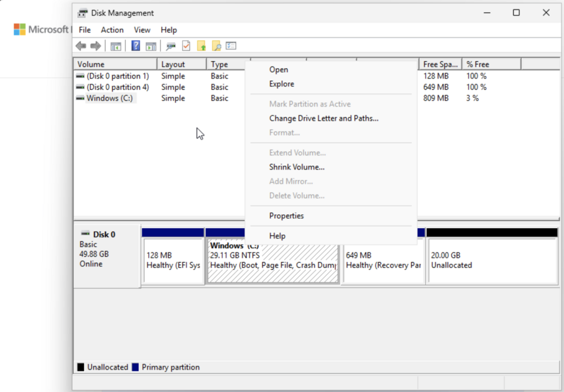Click the blue question mark Help icon
Image resolution: width=564 pixels, height=392 pixels.
135,46
